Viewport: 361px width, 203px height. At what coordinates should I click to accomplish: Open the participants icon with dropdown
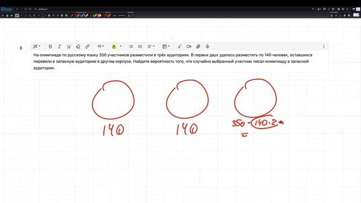[319, 9]
